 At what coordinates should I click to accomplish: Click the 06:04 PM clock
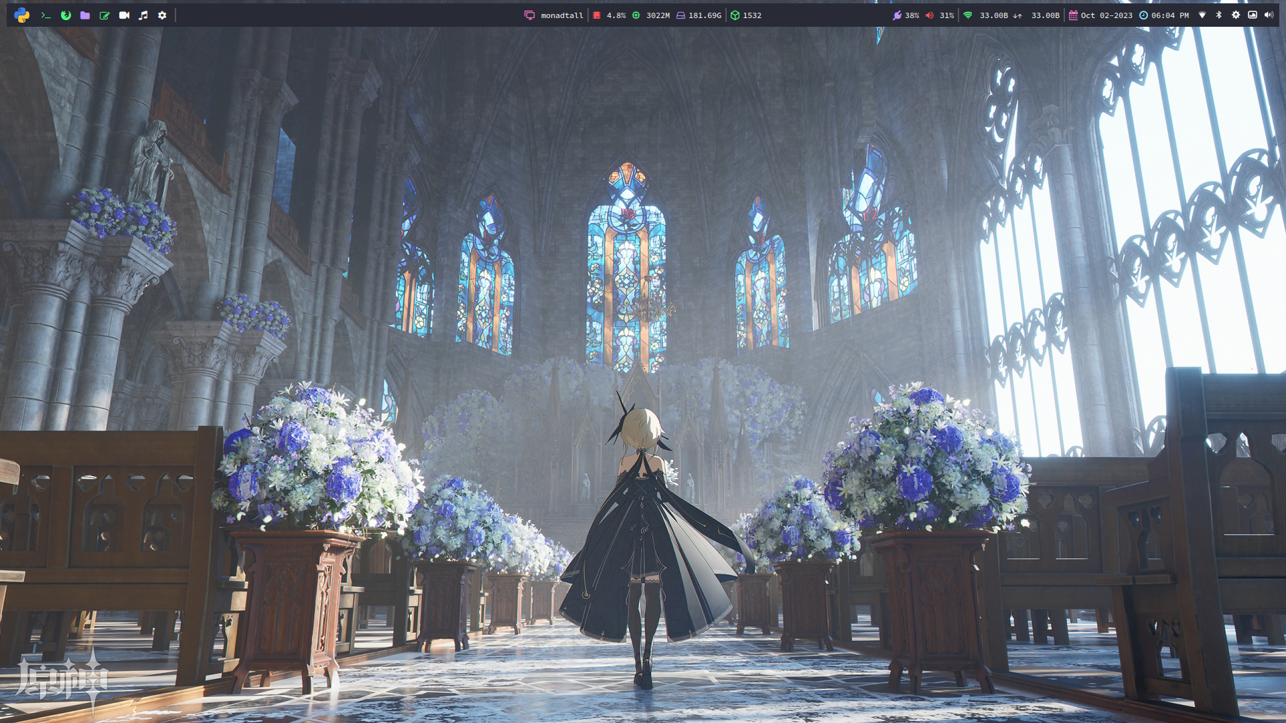[1169, 15]
